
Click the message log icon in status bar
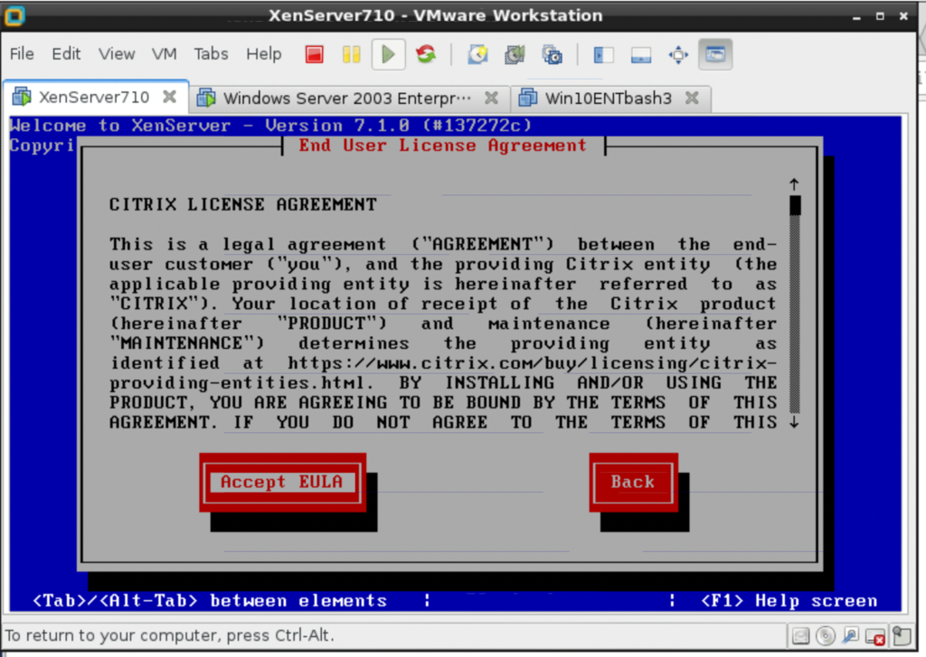point(902,635)
